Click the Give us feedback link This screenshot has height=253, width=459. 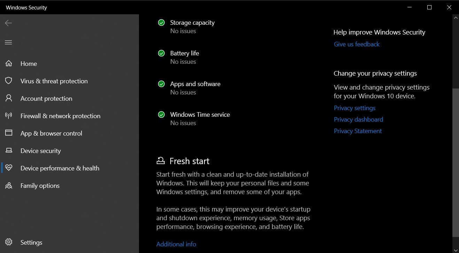click(357, 44)
